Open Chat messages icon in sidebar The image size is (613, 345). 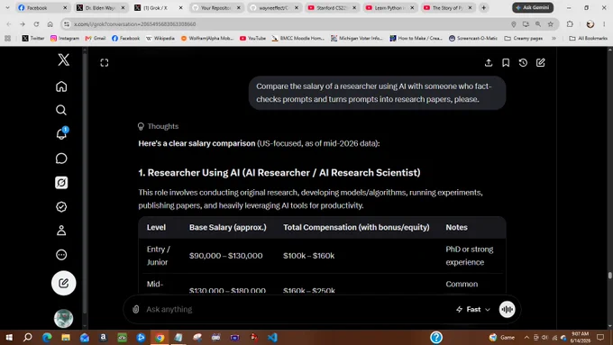61,159
